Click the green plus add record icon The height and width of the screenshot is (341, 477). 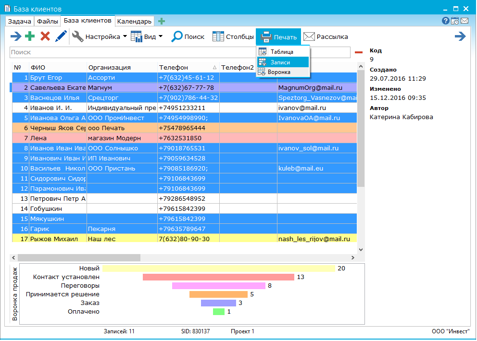30,37
